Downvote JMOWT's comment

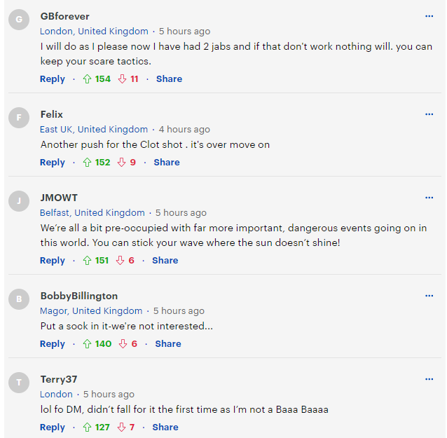click(120, 261)
